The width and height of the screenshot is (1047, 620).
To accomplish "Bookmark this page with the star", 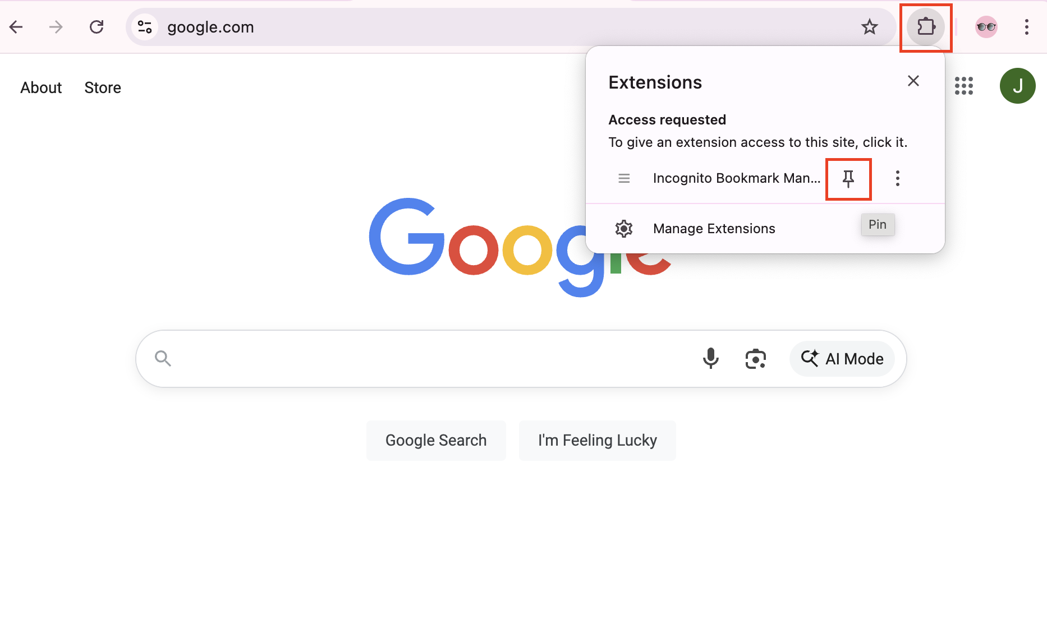I will pyautogui.click(x=870, y=26).
